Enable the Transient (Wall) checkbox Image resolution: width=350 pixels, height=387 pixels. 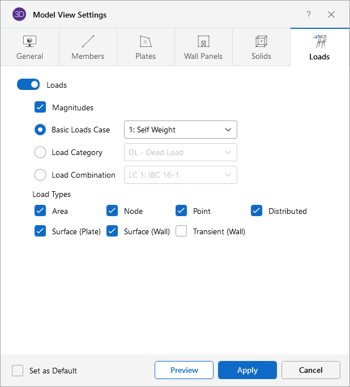point(181,231)
